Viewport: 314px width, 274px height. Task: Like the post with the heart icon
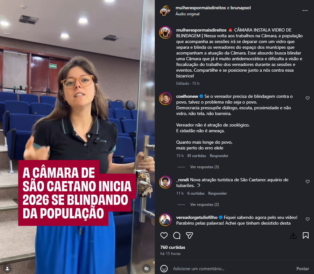(x=164, y=235)
